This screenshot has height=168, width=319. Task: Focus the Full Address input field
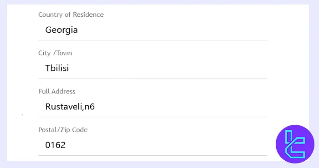point(153,107)
